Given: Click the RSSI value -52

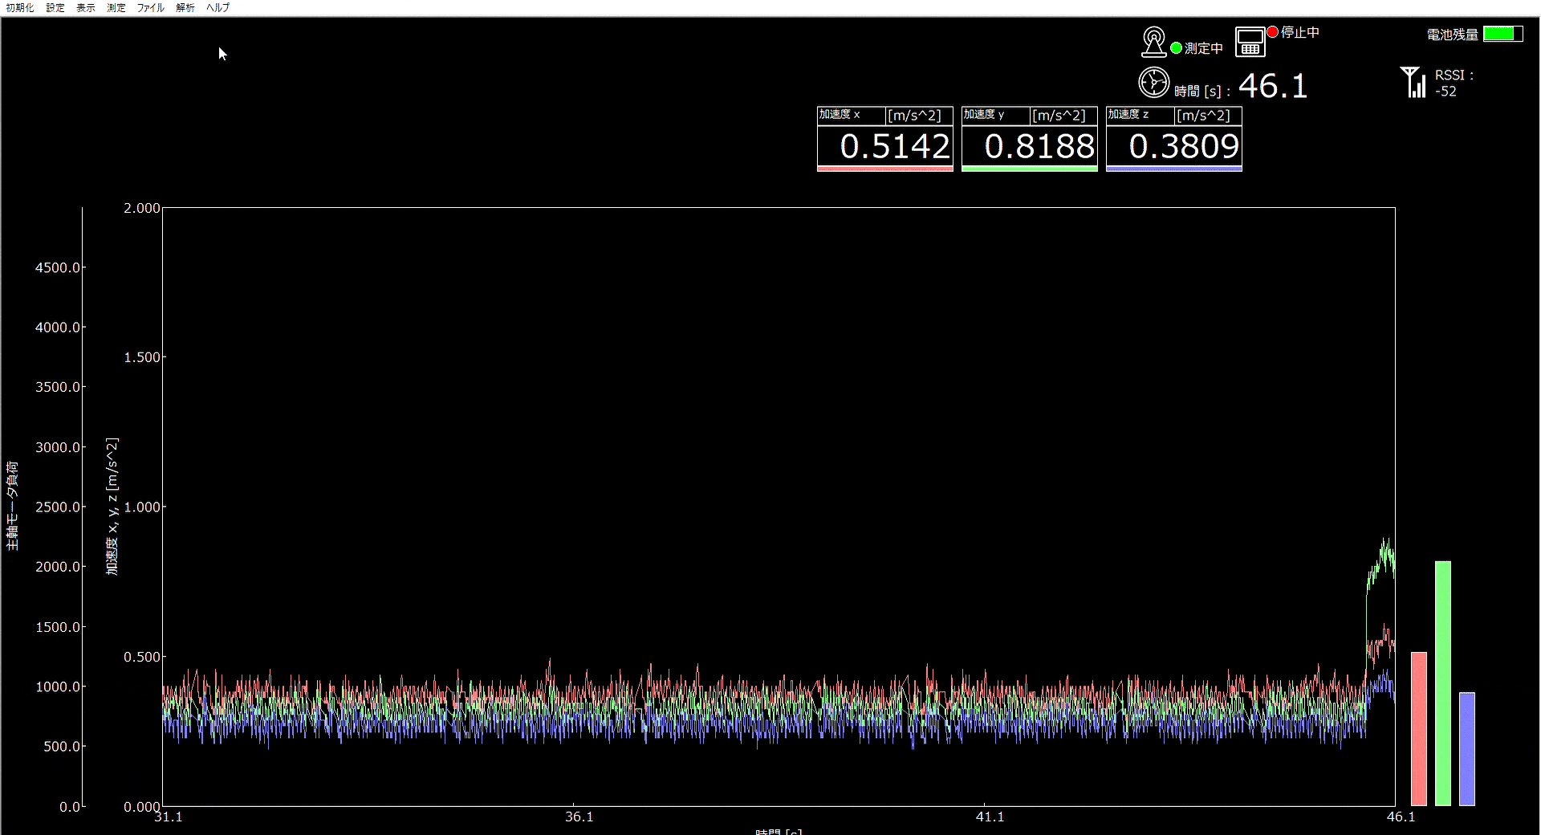Looking at the screenshot, I should 1445,92.
